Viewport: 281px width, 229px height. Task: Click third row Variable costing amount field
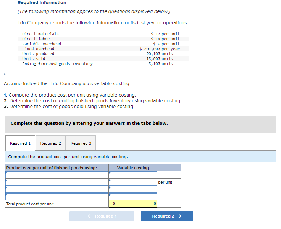(x=133, y=189)
